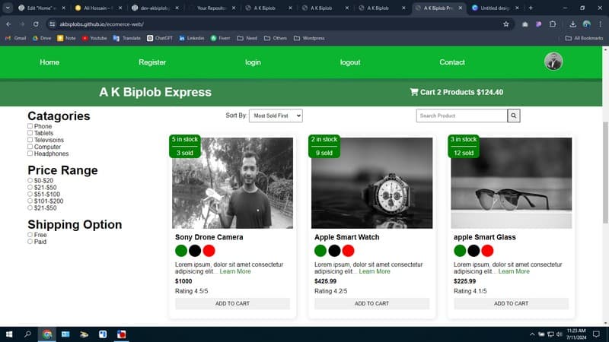This screenshot has height=342, width=609.
Task: Click logout in the navbar
Action: point(350,62)
